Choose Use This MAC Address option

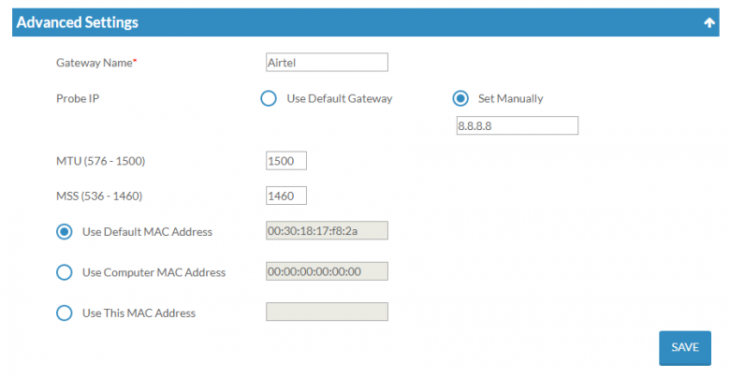65,313
